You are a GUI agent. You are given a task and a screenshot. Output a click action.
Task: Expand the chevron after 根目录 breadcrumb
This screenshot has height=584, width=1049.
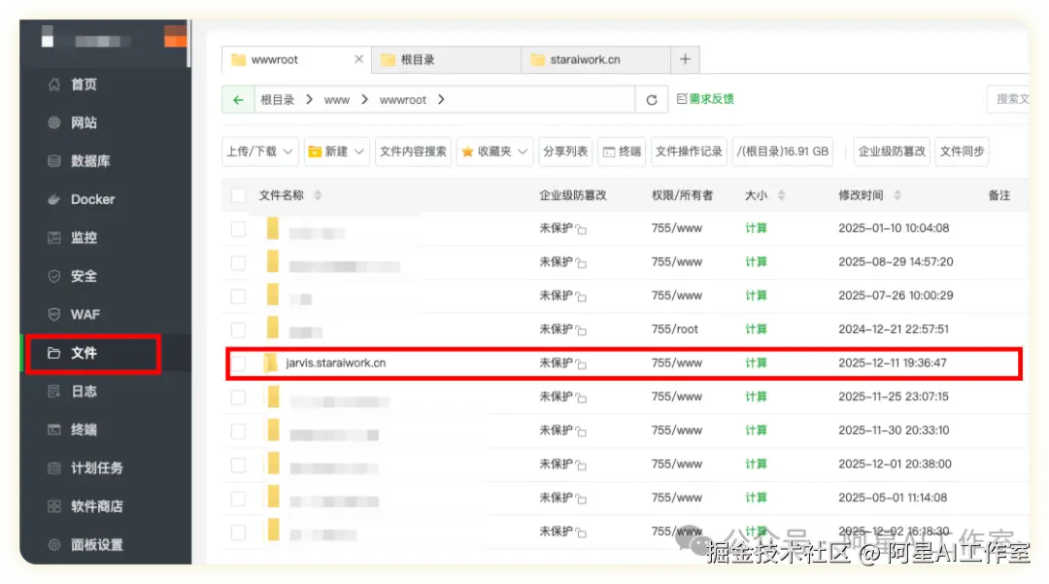(x=309, y=100)
